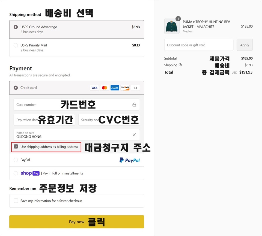Image resolution: width=262 pixels, height=236 pixels.
Task: Click the Discount code or gift card field
Action: pyautogui.click(x=199, y=45)
